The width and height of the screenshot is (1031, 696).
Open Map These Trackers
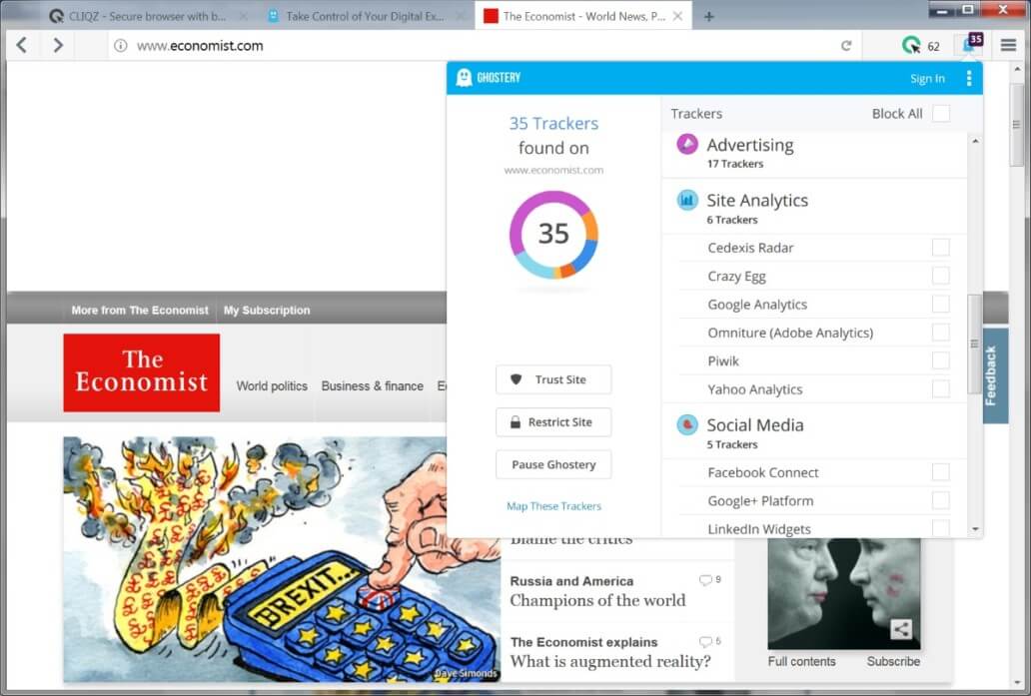click(x=553, y=506)
